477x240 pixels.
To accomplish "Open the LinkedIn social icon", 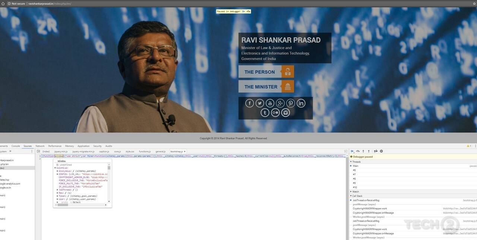I will [x=301, y=103].
